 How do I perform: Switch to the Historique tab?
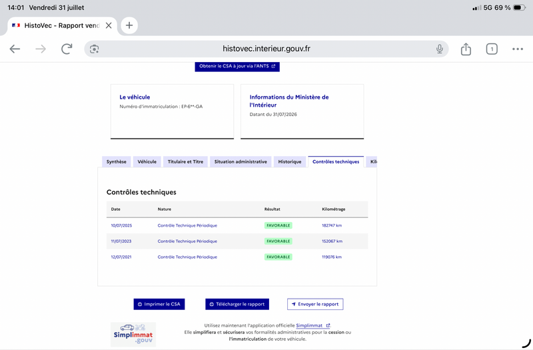click(x=290, y=161)
